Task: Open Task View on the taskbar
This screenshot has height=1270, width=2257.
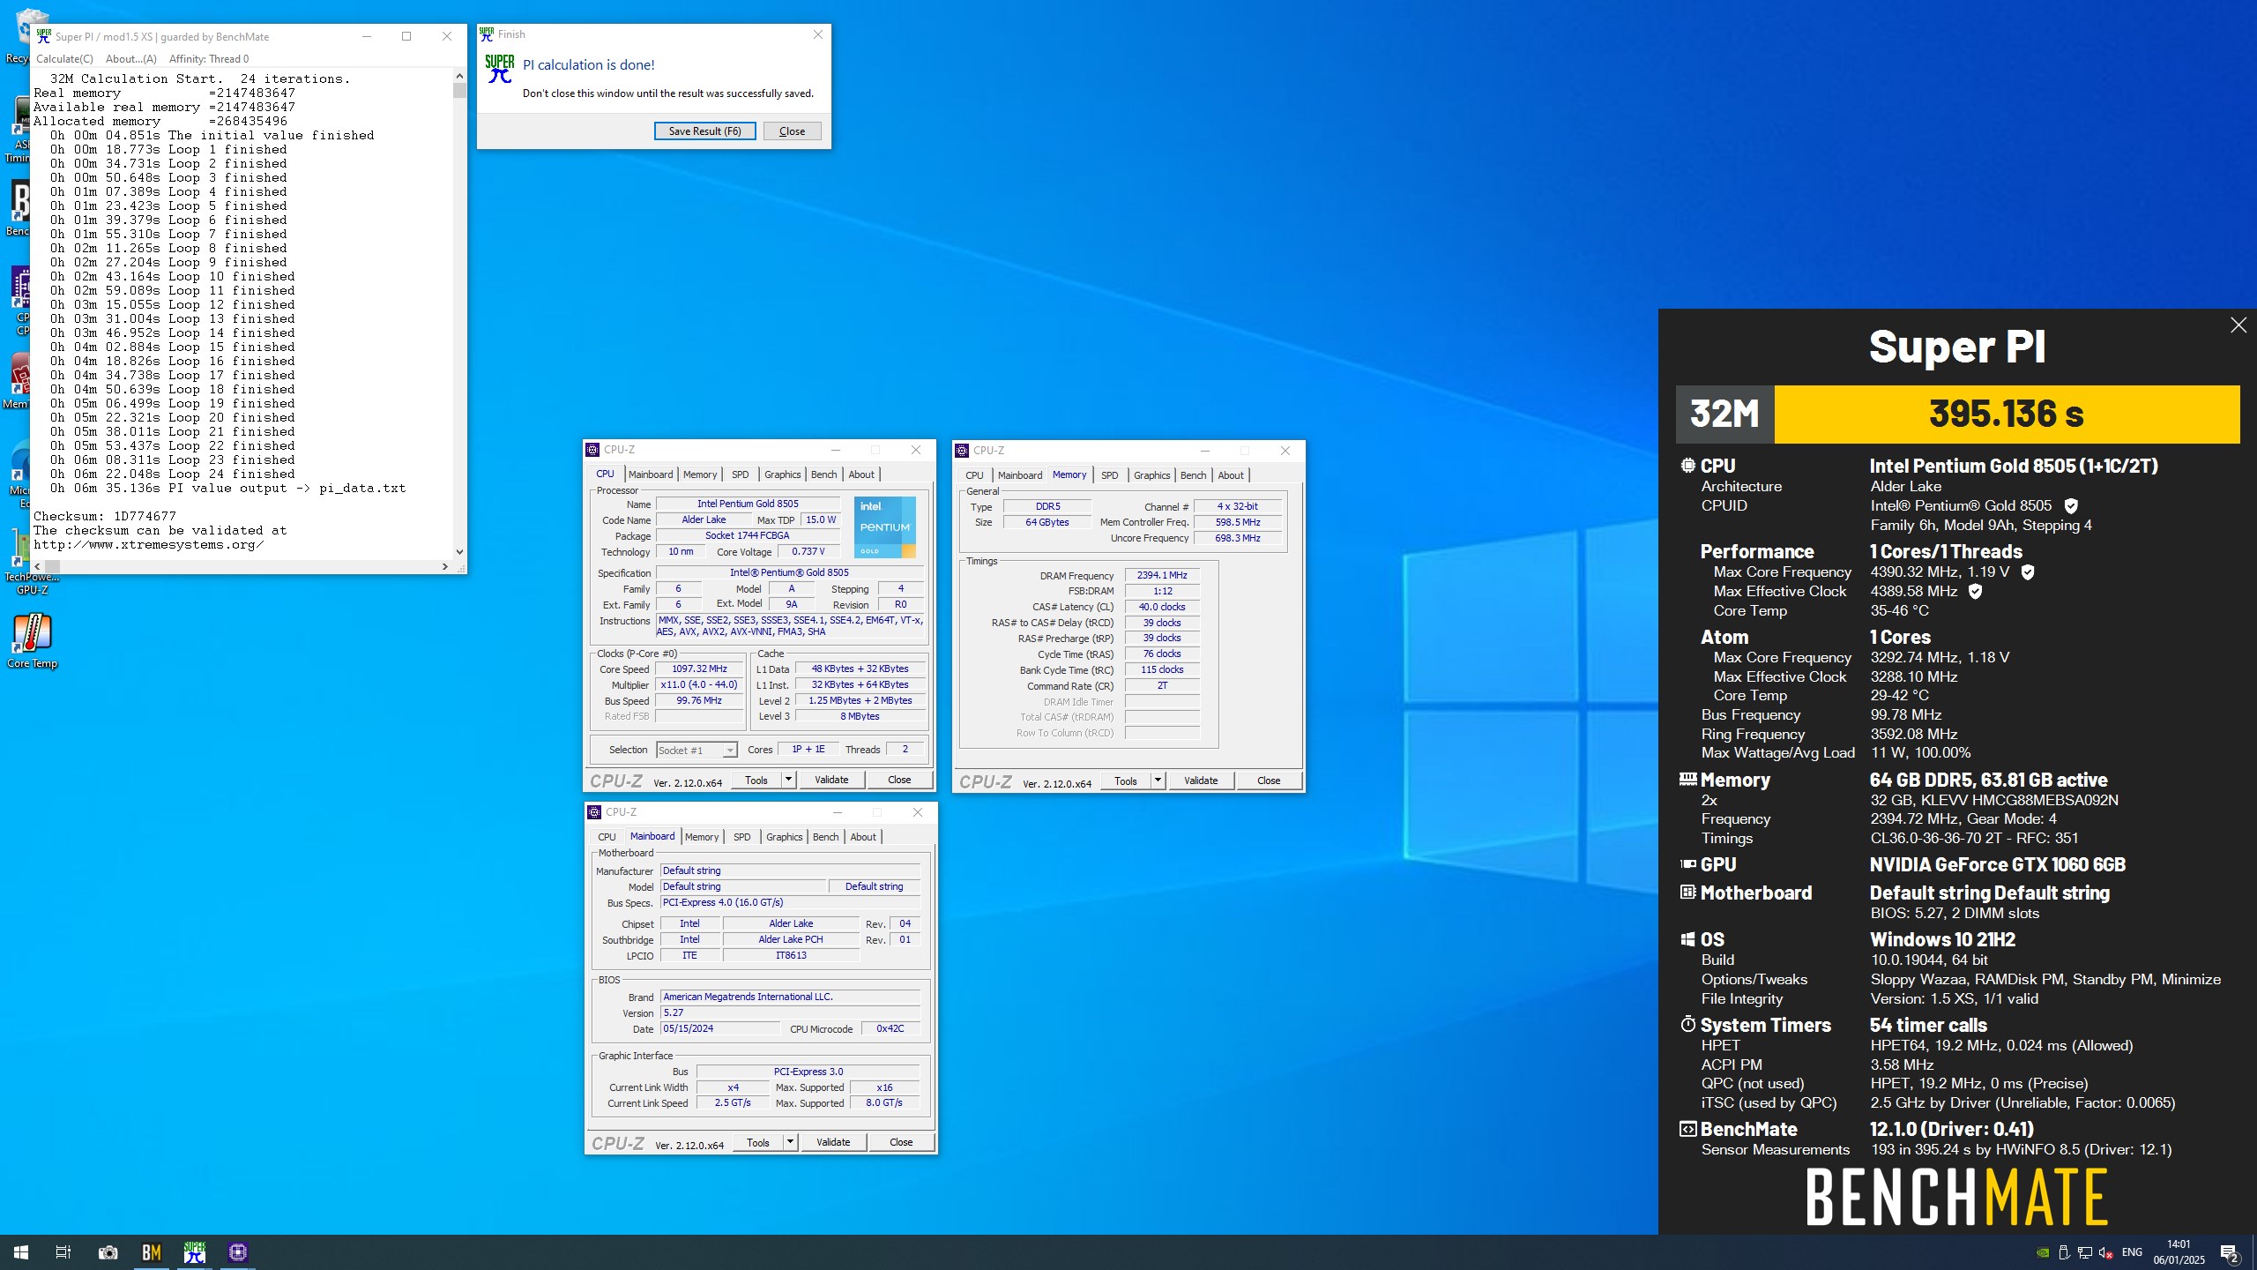Action: click(63, 1251)
